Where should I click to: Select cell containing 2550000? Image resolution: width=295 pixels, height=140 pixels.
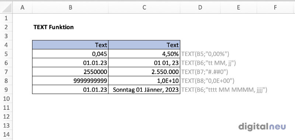pyautogui.click(x=70, y=72)
